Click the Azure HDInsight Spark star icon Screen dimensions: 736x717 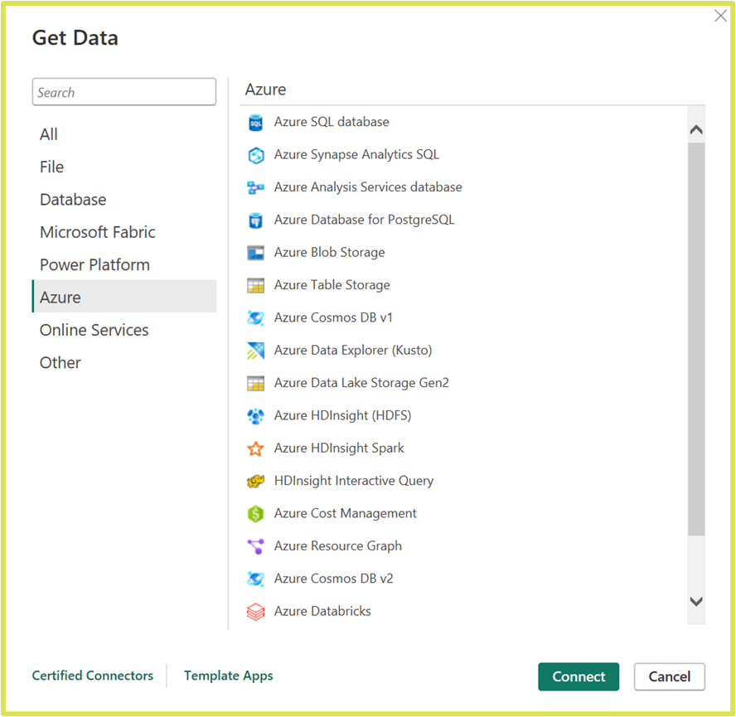click(x=255, y=448)
